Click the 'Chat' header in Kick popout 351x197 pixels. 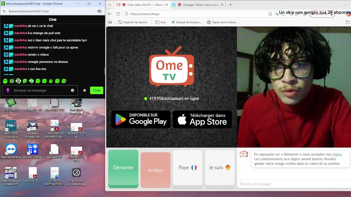(53, 19)
